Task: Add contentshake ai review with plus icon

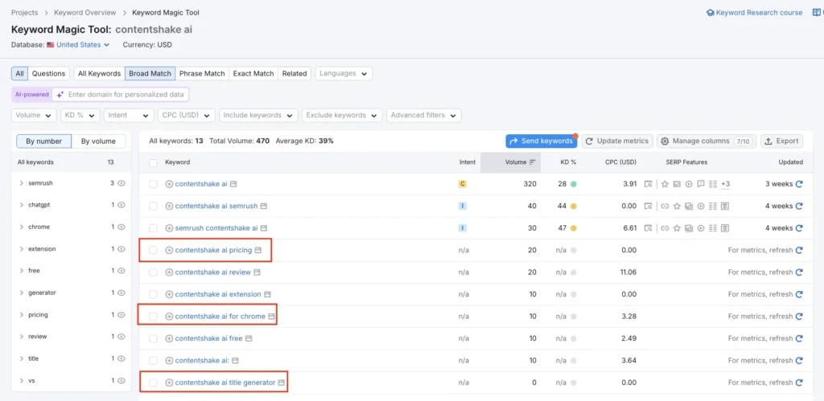Action: [169, 272]
